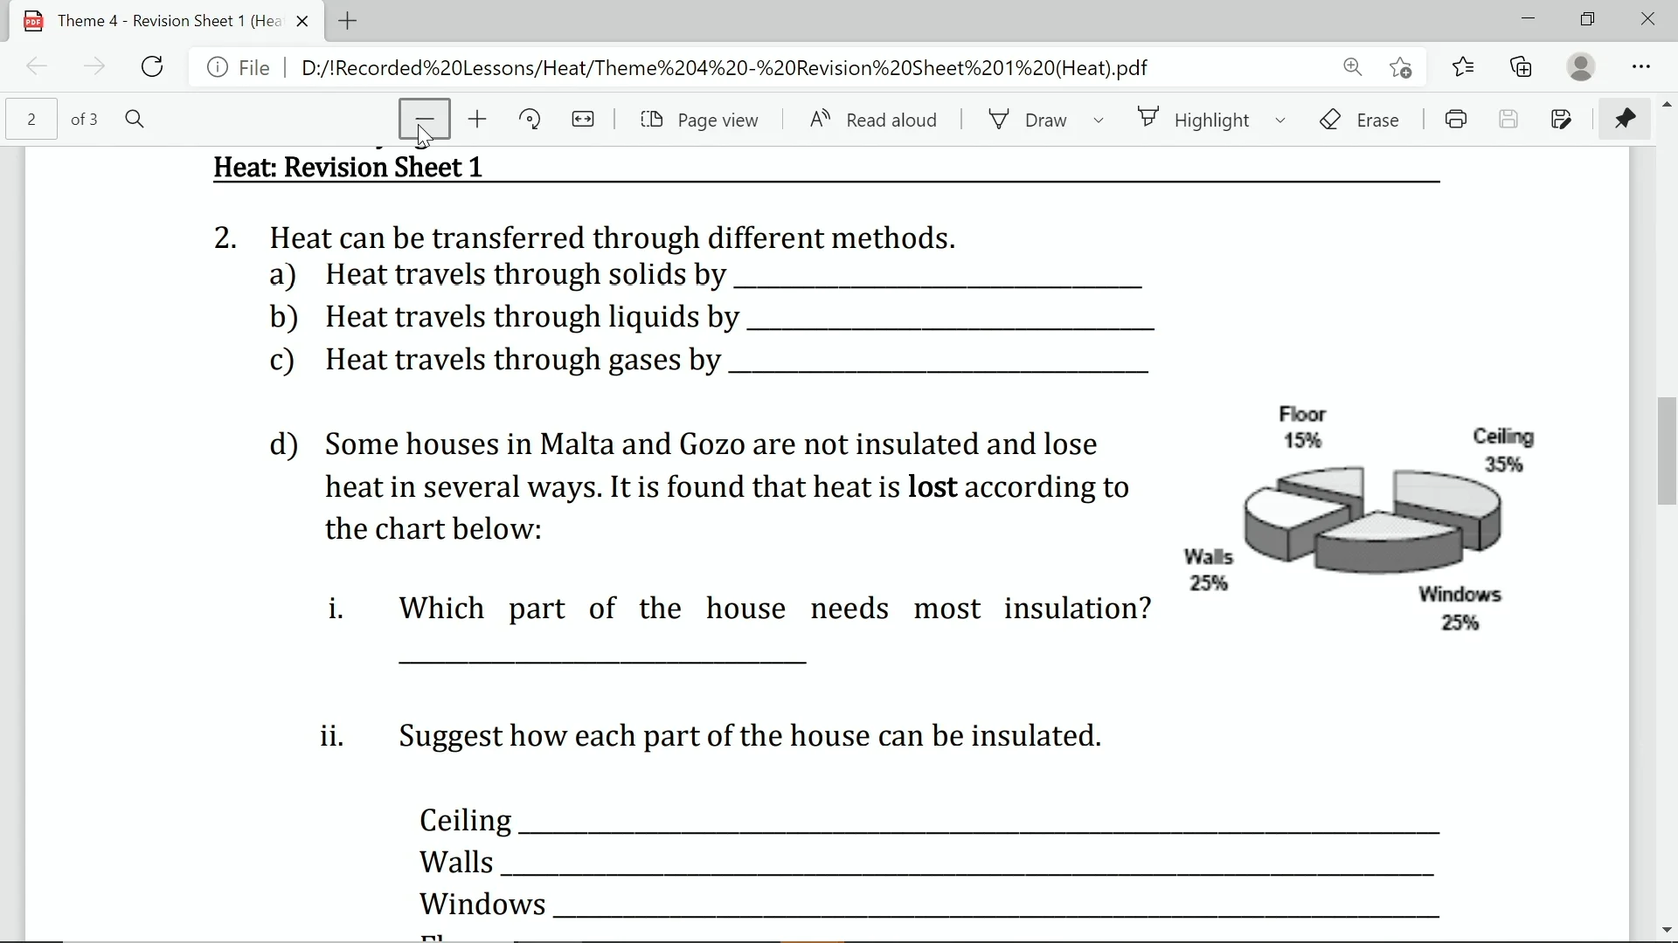The width and height of the screenshot is (1678, 943).
Task: Add the page to favorites
Action: click(x=1401, y=66)
